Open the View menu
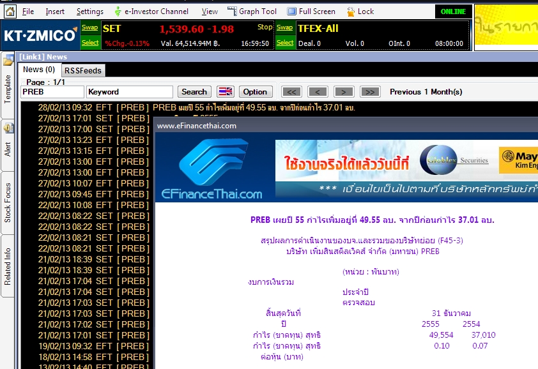 [210, 11]
